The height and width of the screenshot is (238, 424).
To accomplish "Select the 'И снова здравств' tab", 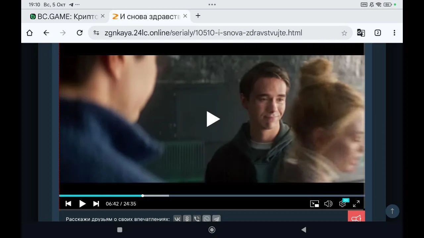I will point(146,17).
